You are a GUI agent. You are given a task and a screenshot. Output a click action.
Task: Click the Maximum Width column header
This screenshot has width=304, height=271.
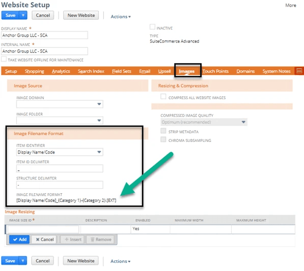[189, 220]
